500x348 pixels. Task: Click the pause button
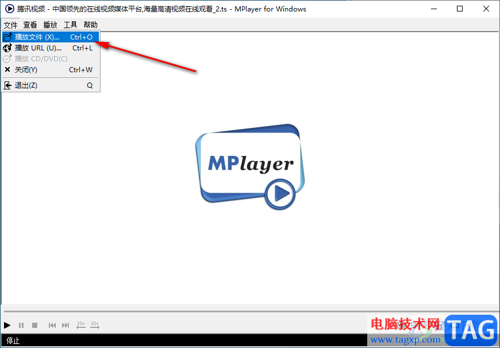click(x=21, y=325)
